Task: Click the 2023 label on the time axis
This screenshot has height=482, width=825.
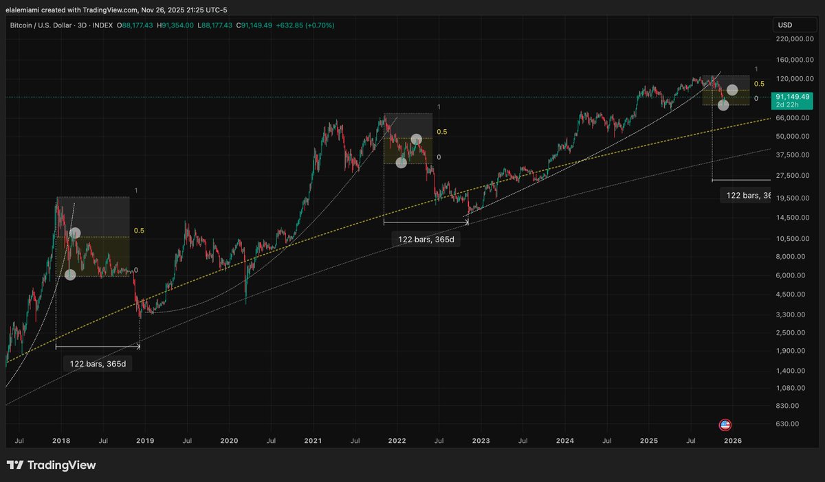Action: tap(481, 440)
